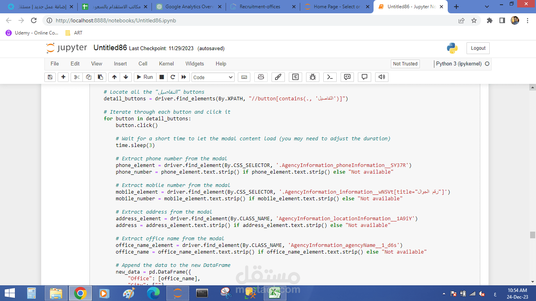Image resolution: width=536 pixels, height=301 pixels.
Task: Open the Cell menu
Action: coord(143,63)
